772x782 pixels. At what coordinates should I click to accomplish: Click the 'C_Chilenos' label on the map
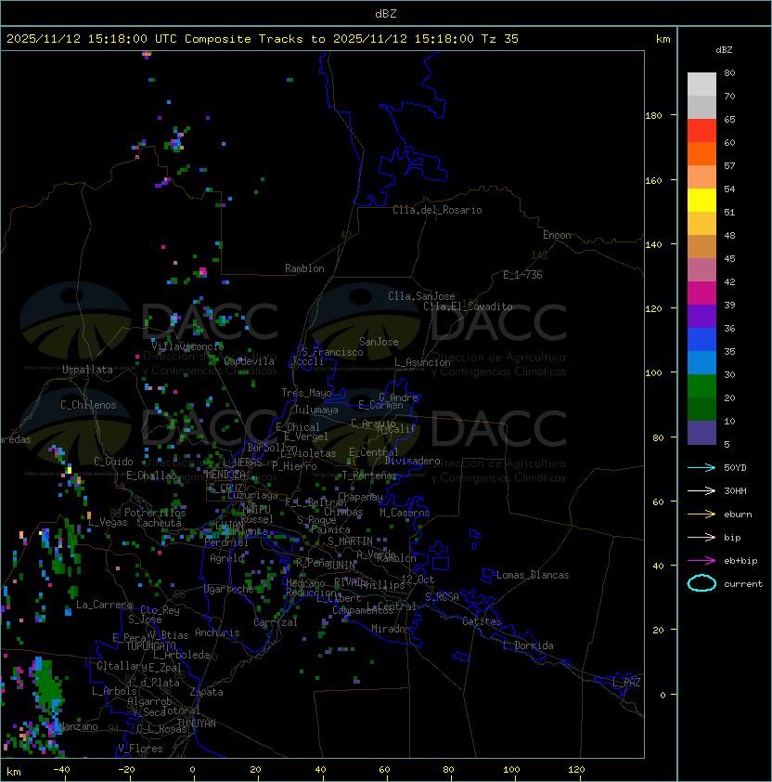click(x=88, y=405)
